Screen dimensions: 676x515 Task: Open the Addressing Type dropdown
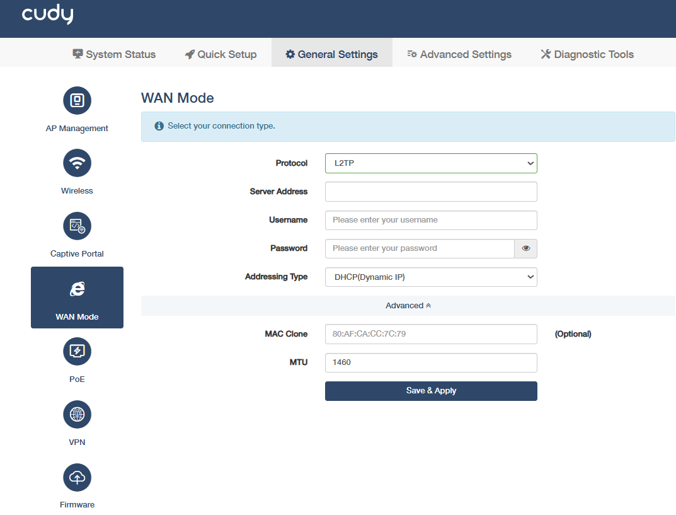[431, 277]
